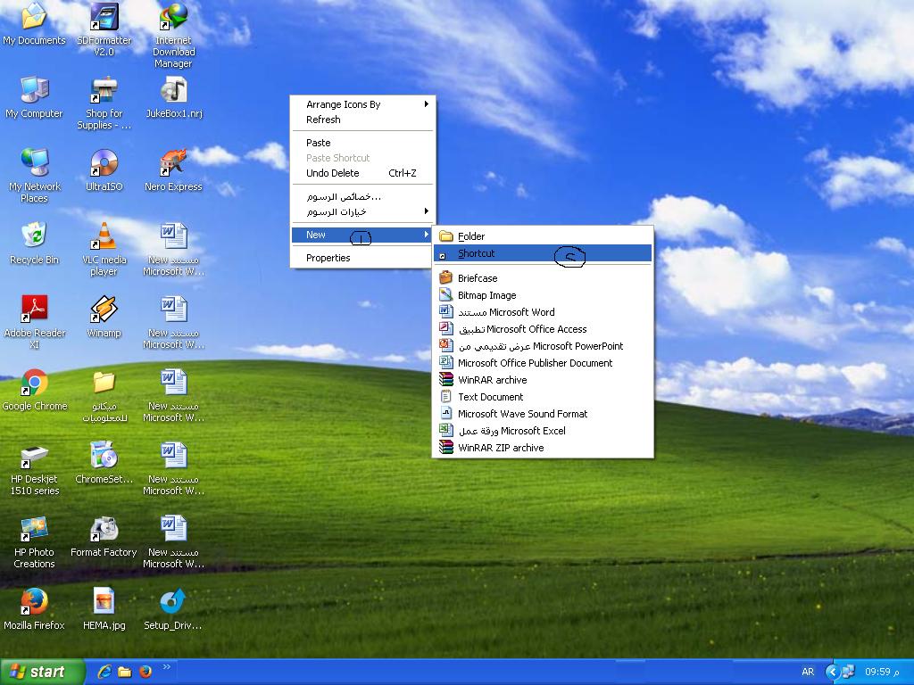Create a new WinRAR archive
The image size is (914, 685).
click(x=543, y=380)
